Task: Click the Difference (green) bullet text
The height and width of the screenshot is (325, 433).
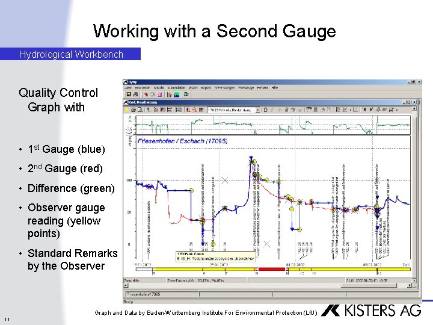Action: (x=71, y=188)
